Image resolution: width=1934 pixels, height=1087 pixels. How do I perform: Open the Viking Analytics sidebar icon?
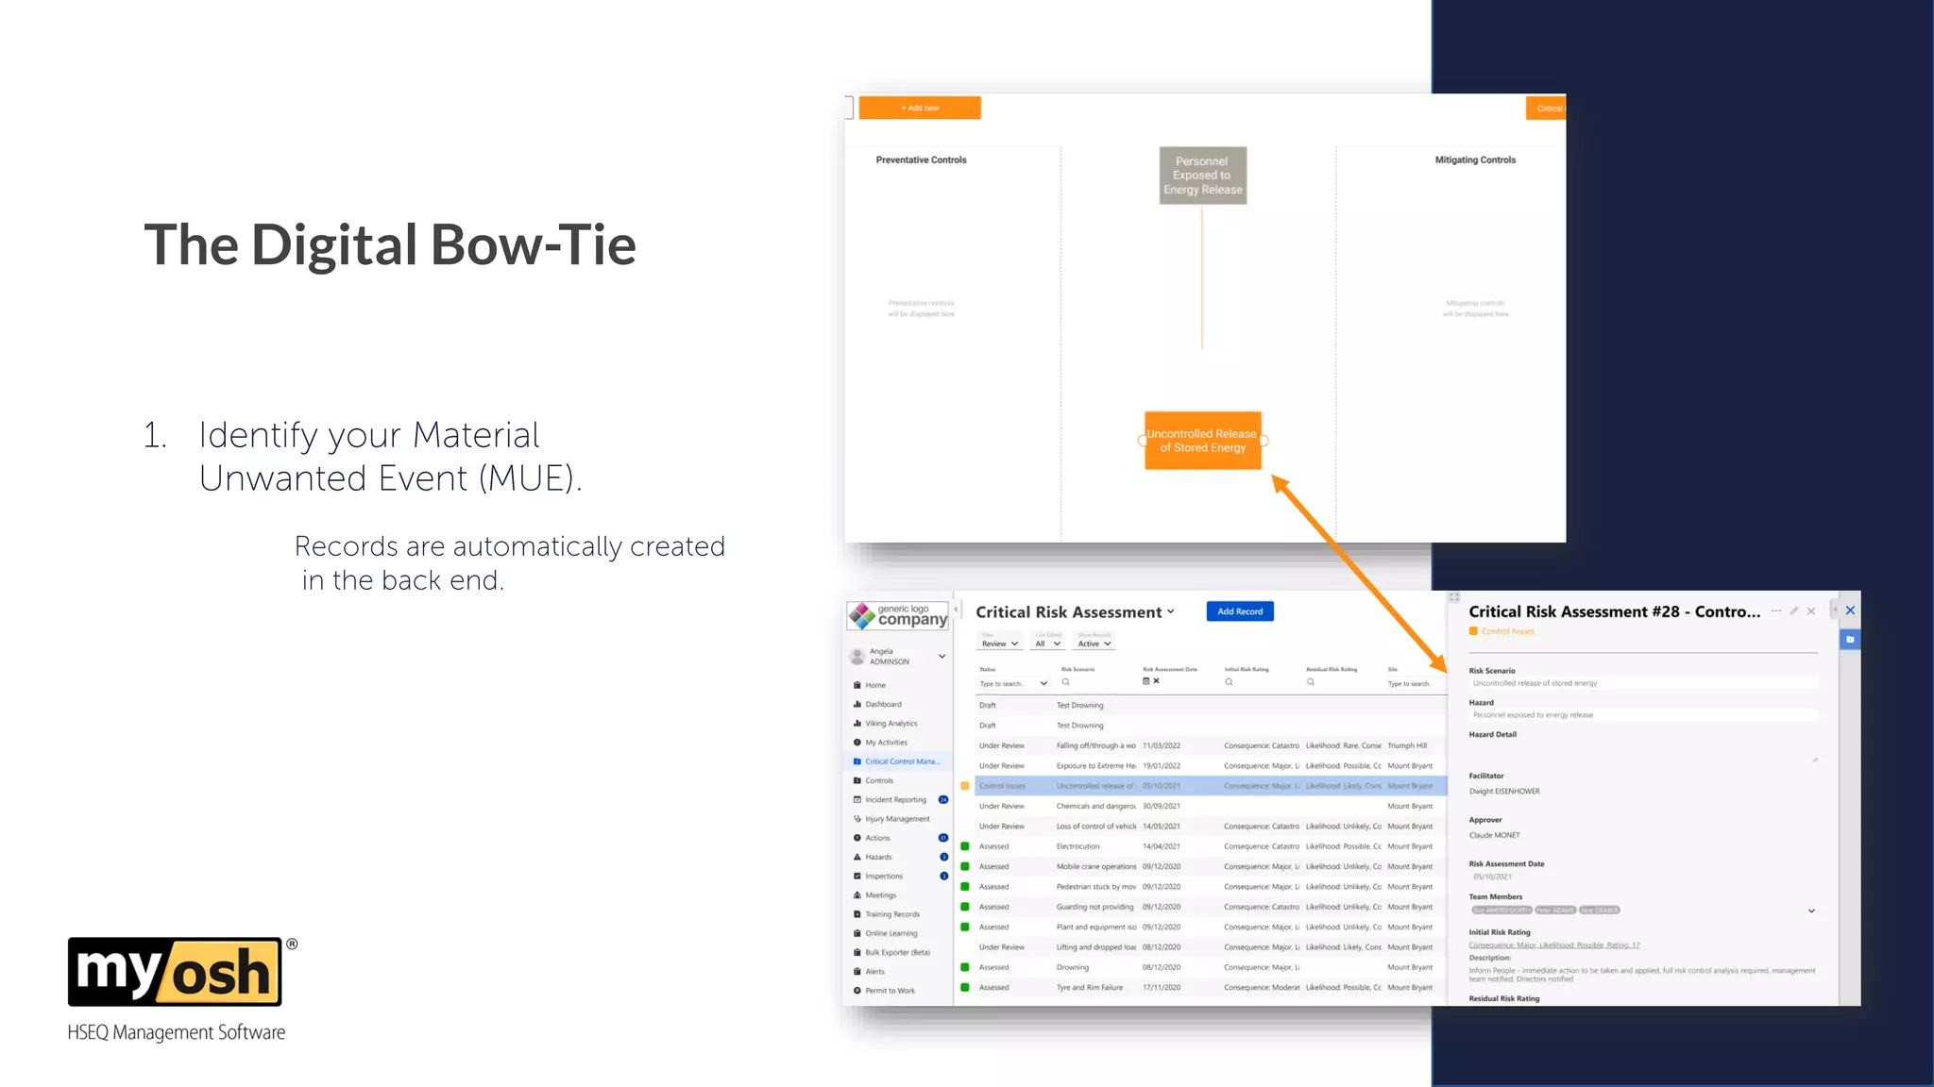coord(857,724)
